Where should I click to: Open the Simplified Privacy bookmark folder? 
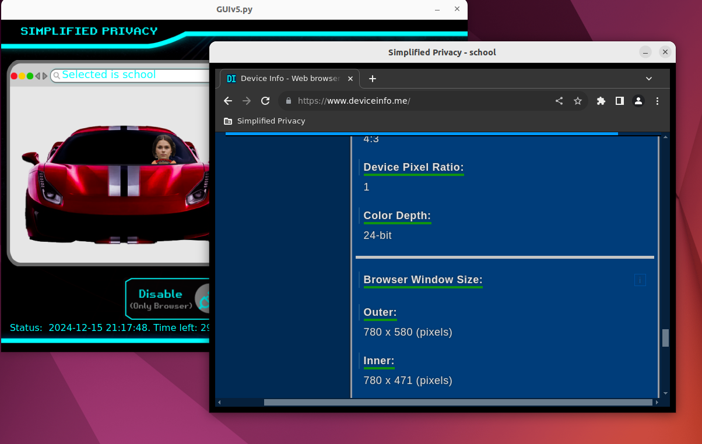[265, 121]
